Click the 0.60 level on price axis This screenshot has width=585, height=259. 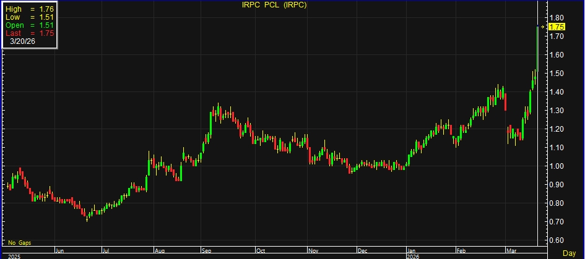point(557,240)
